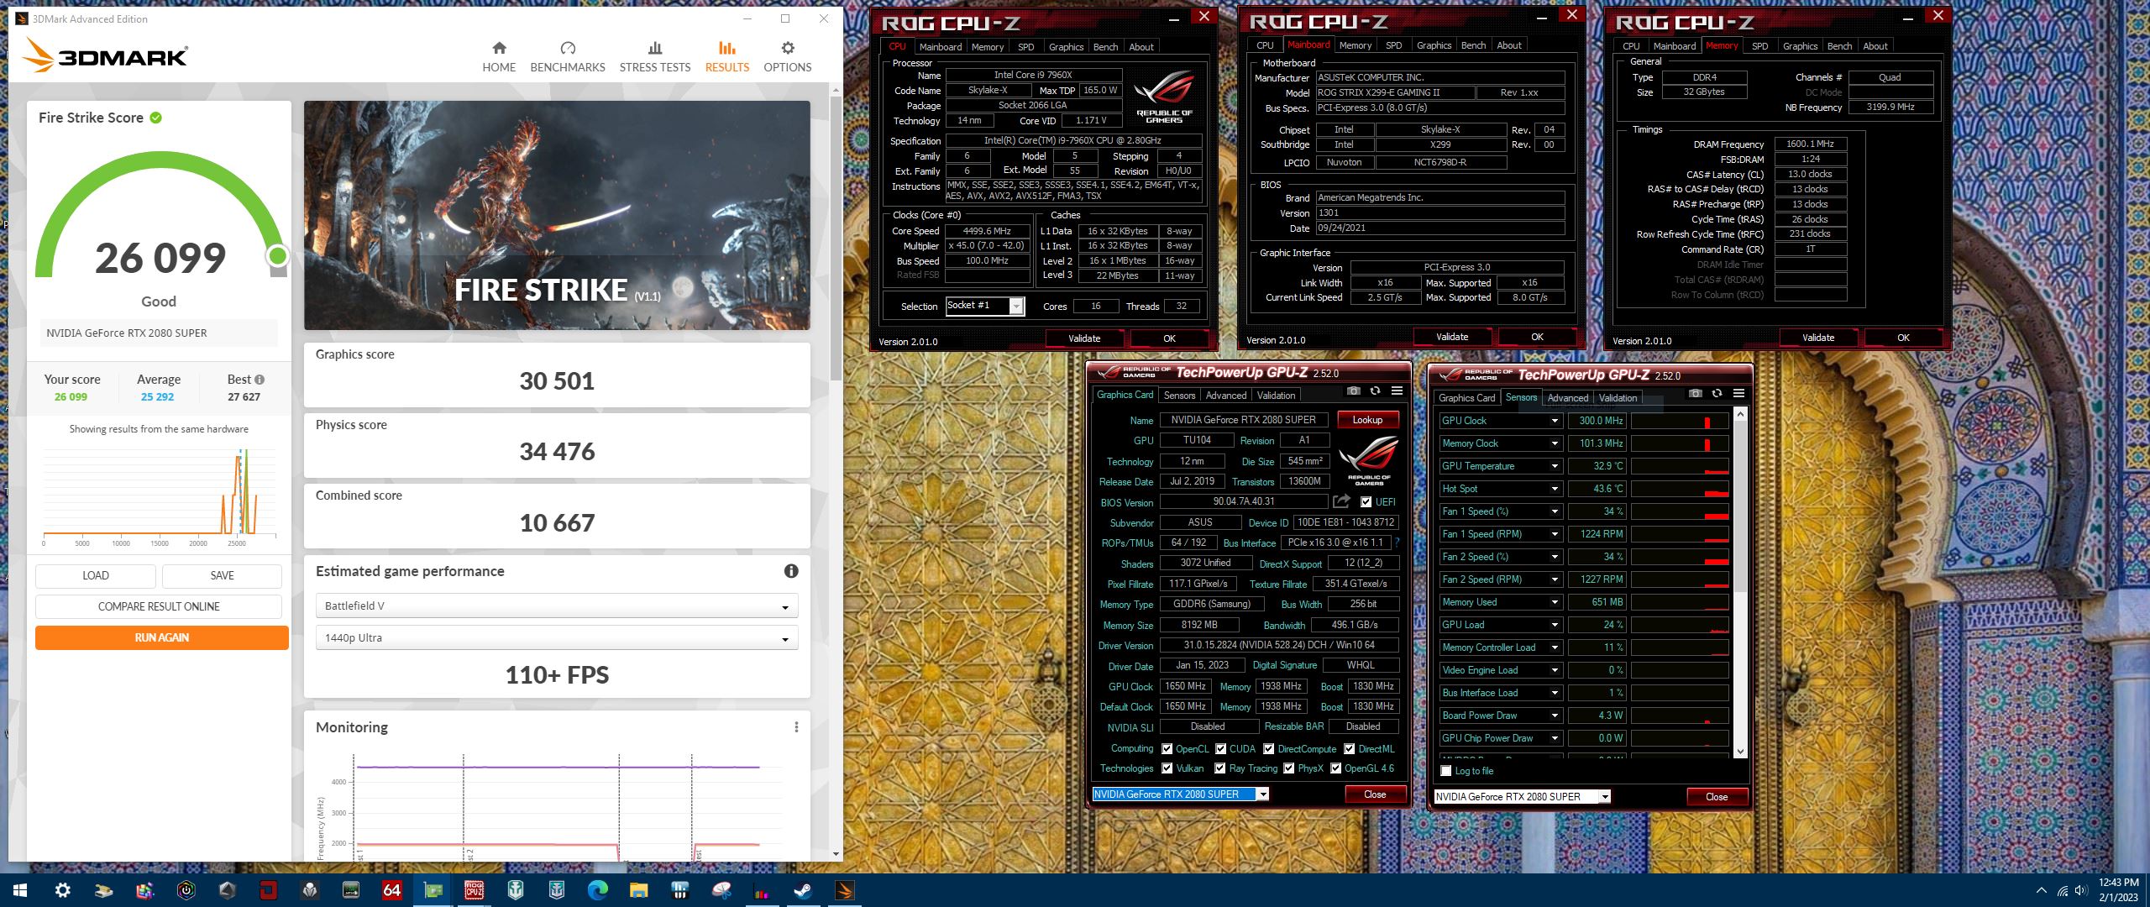Click the info icon next to Best score
Screen dimensions: 2150x907
point(260,380)
